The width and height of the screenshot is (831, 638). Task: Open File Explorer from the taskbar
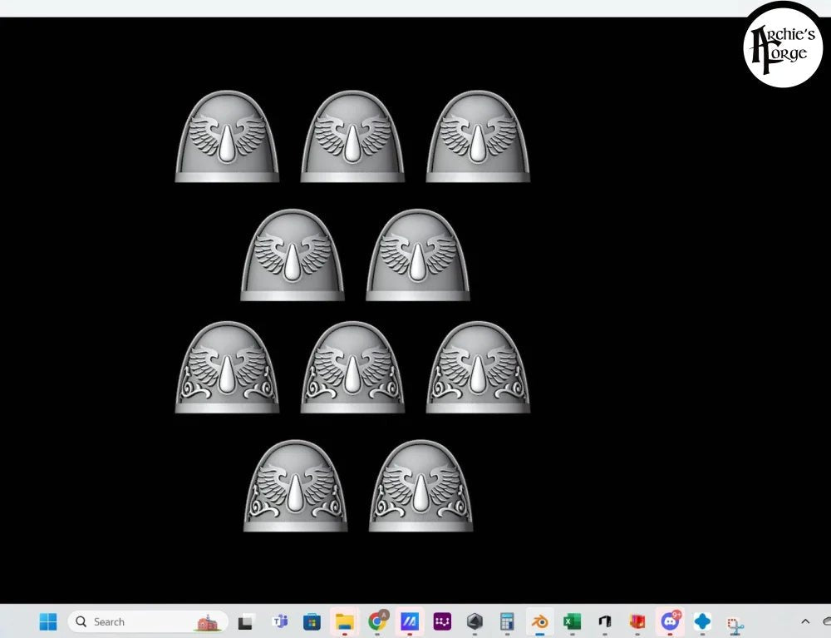pos(345,621)
